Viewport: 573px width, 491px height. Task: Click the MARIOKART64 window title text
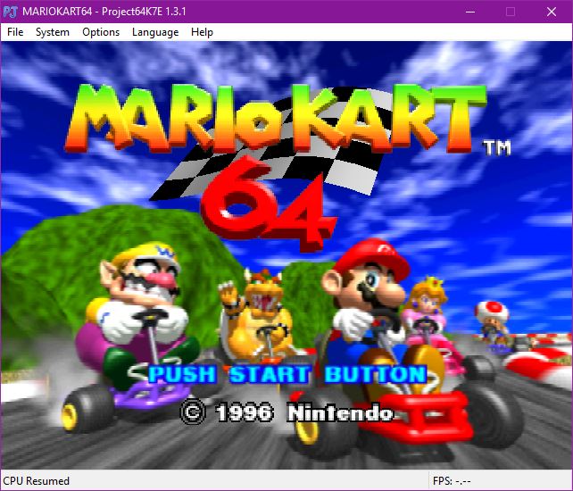104,12
